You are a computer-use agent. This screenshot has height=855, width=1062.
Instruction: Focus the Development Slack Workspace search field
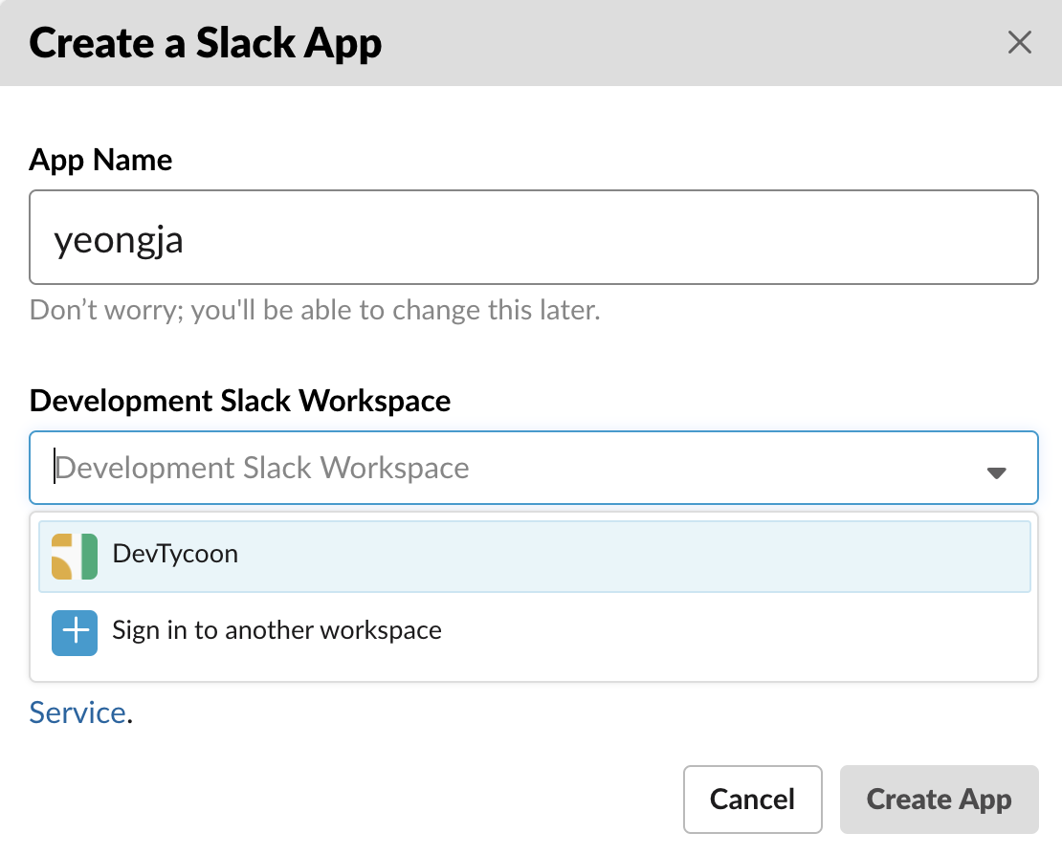pyautogui.click(x=534, y=468)
